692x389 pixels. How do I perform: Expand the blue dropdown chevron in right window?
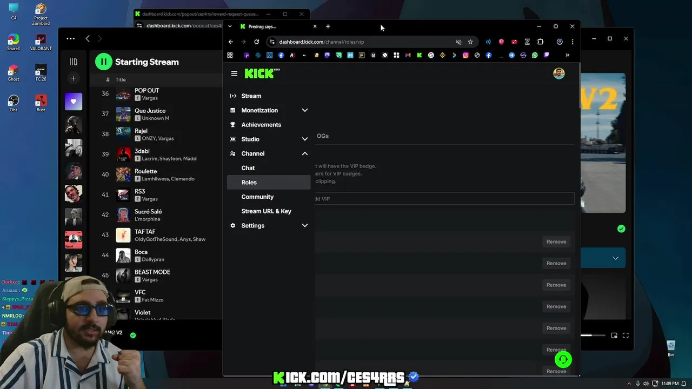(x=615, y=258)
